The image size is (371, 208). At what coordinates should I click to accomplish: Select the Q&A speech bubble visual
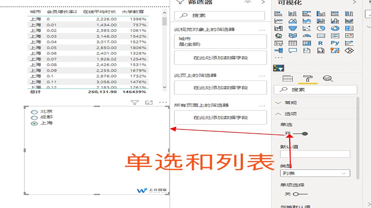[x=293, y=50]
